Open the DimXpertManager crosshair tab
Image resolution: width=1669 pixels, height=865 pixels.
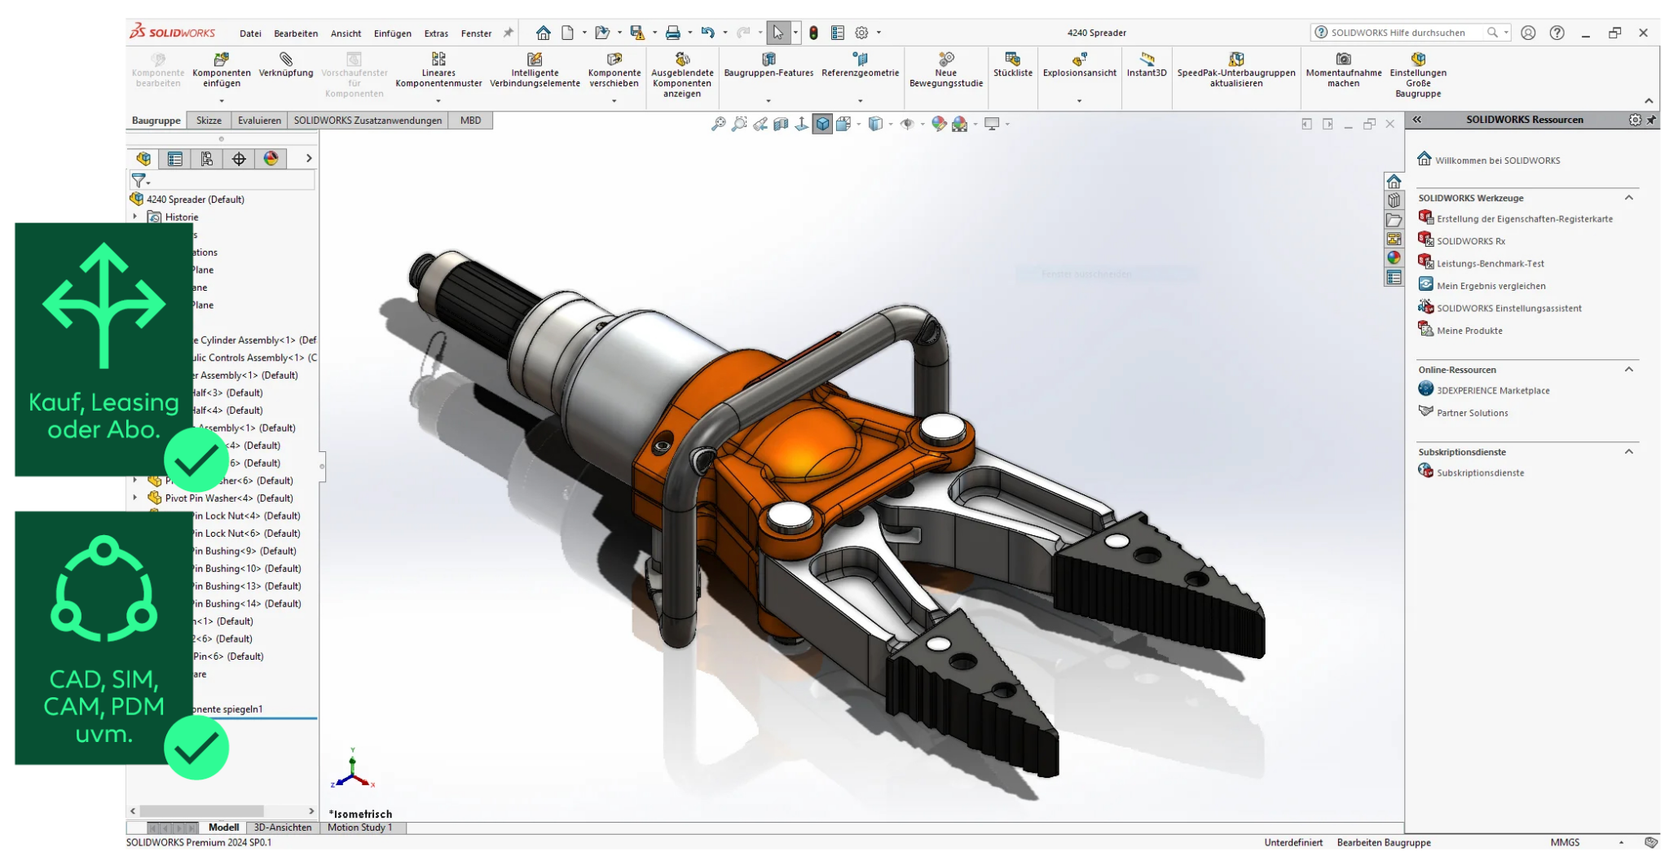[x=239, y=159]
